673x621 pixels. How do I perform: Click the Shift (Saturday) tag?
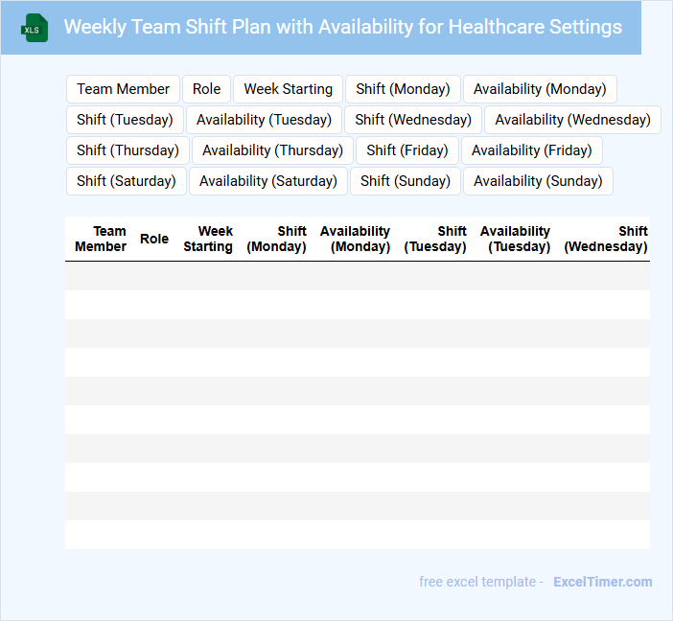127,181
